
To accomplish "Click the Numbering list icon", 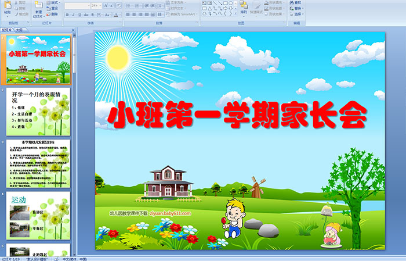I will pyautogui.click(x=138, y=6).
